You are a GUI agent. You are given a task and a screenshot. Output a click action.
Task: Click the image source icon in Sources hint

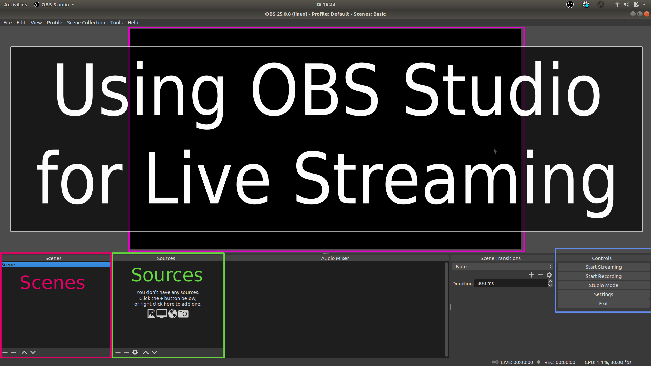151,314
